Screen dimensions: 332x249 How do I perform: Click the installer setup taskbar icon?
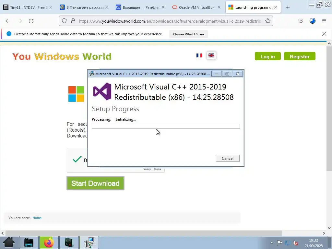(89, 243)
